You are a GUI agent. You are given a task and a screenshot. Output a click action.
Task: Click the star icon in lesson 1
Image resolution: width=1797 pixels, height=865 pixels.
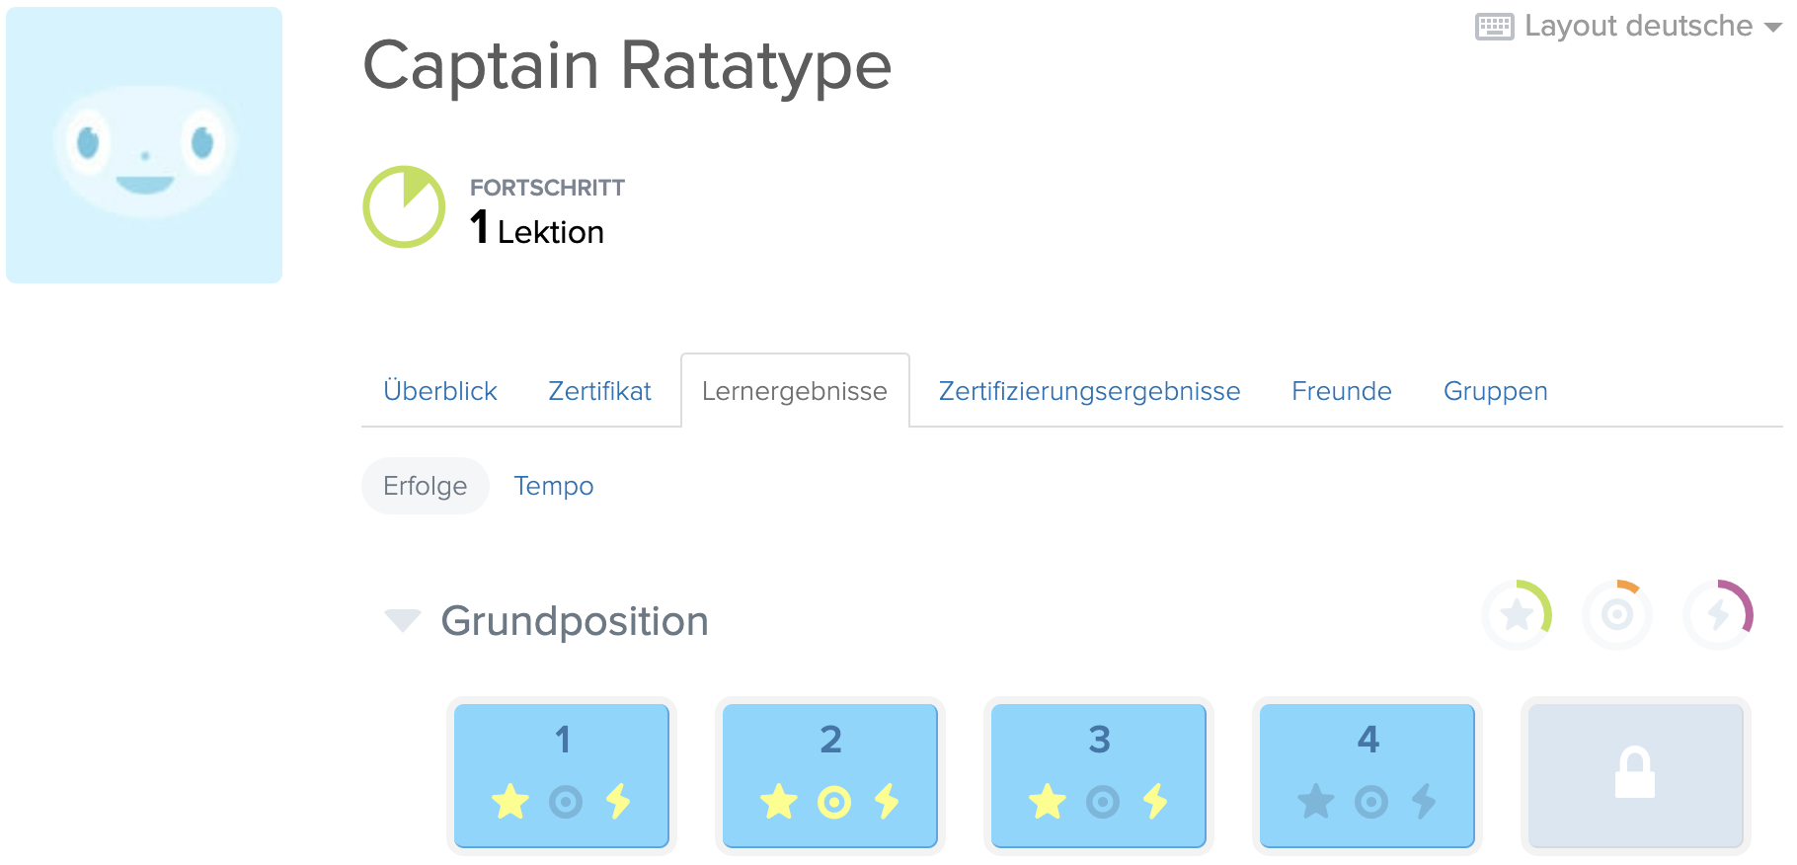click(510, 801)
